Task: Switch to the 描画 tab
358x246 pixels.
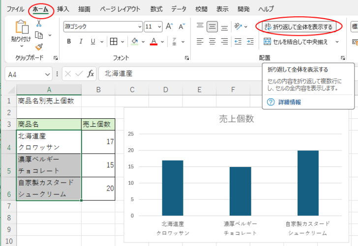Action: pyautogui.click(x=84, y=9)
